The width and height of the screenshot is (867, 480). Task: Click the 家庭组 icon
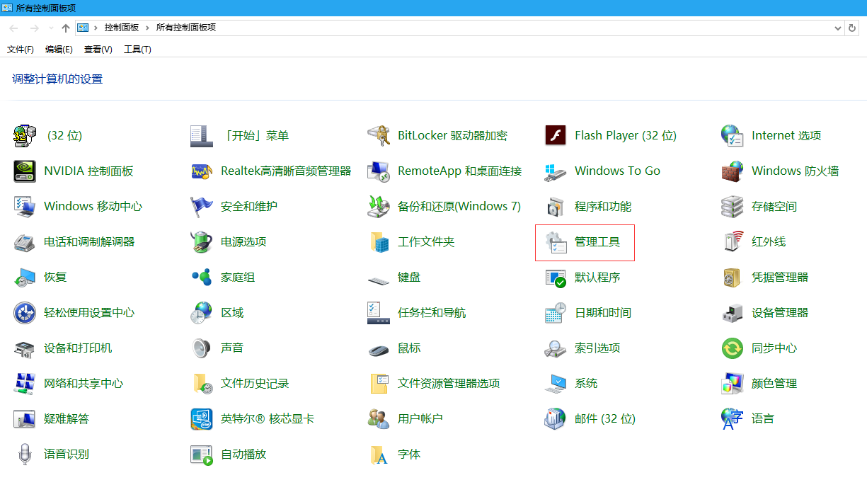202,277
